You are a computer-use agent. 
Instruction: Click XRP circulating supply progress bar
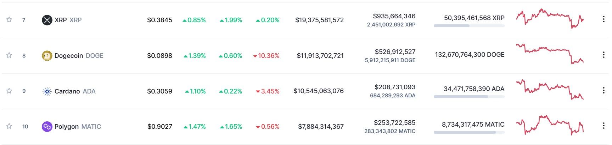[x=469, y=26]
